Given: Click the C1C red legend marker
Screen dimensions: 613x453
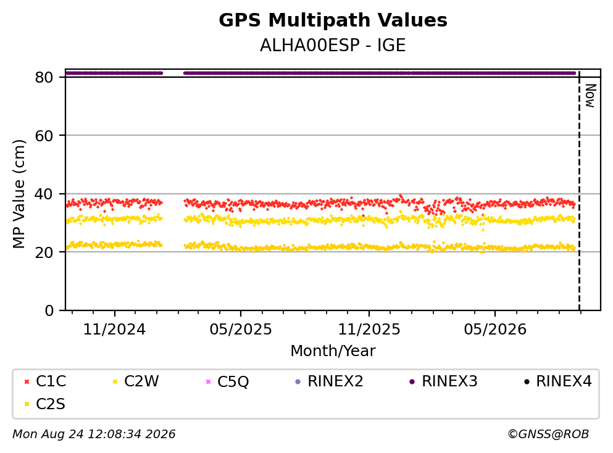Looking at the screenshot, I should coord(27,381).
